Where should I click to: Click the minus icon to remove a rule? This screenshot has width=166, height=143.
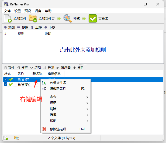pos(19,27)
